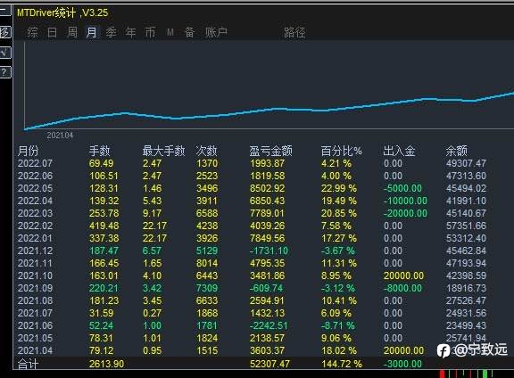
Task: Click the 合计 total row label
Action: point(28,364)
